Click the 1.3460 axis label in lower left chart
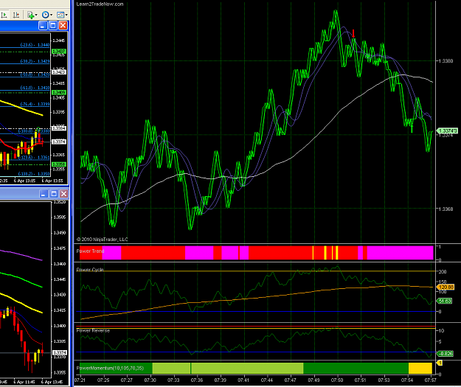The height and width of the screenshot is (387, 461). point(60,264)
